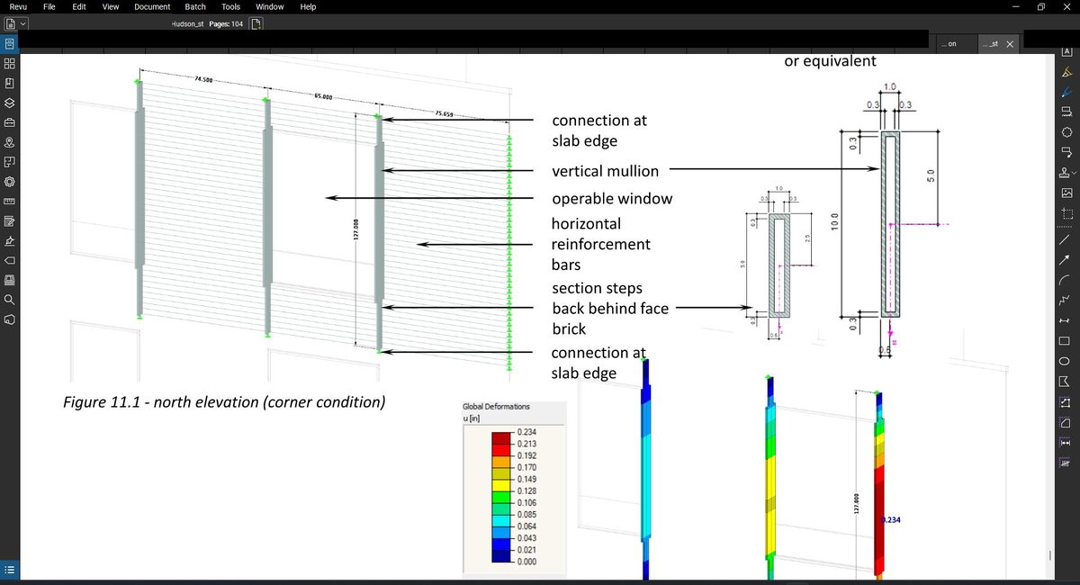Select the Polyline tool
The height and width of the screenshot is (585, 1080).
[x=1066, y=301]
